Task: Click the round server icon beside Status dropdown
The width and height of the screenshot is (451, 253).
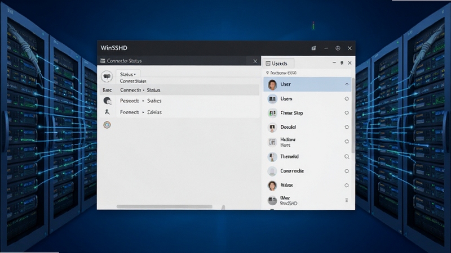Action: pos(107,76)
